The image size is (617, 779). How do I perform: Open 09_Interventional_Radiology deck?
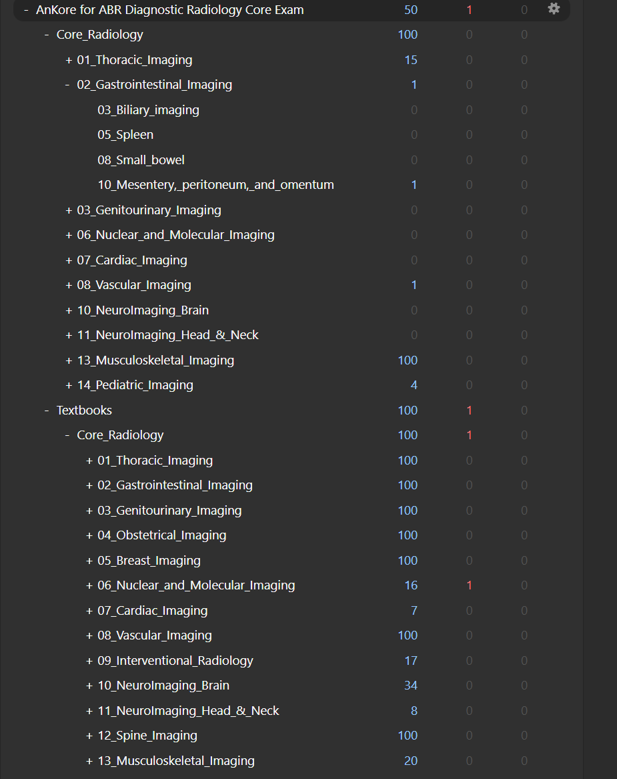tap(175, 661)
